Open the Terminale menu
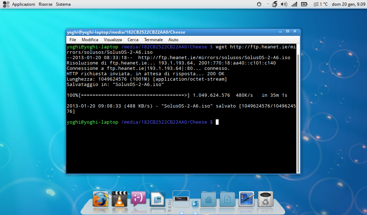367x215 pixels. pyautogui.click(x=153, y=40)
